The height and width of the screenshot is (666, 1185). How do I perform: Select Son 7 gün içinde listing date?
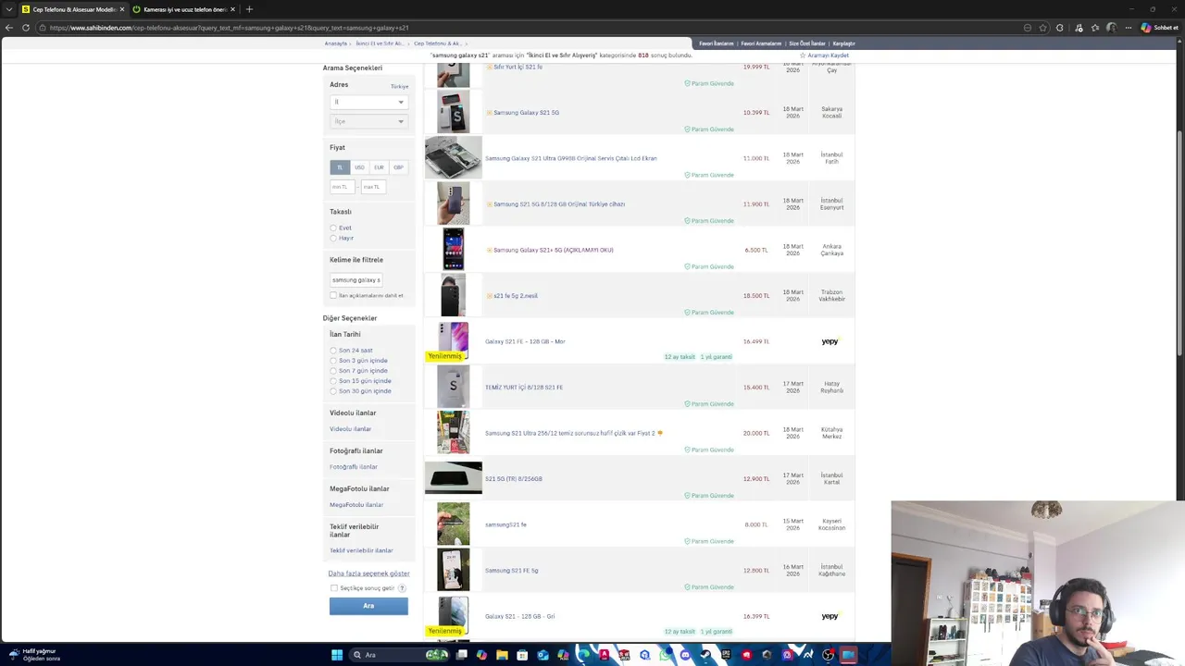tap(333, 371)
